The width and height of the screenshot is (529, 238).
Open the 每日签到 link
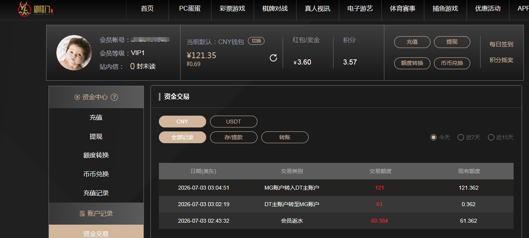coord(501,44)
